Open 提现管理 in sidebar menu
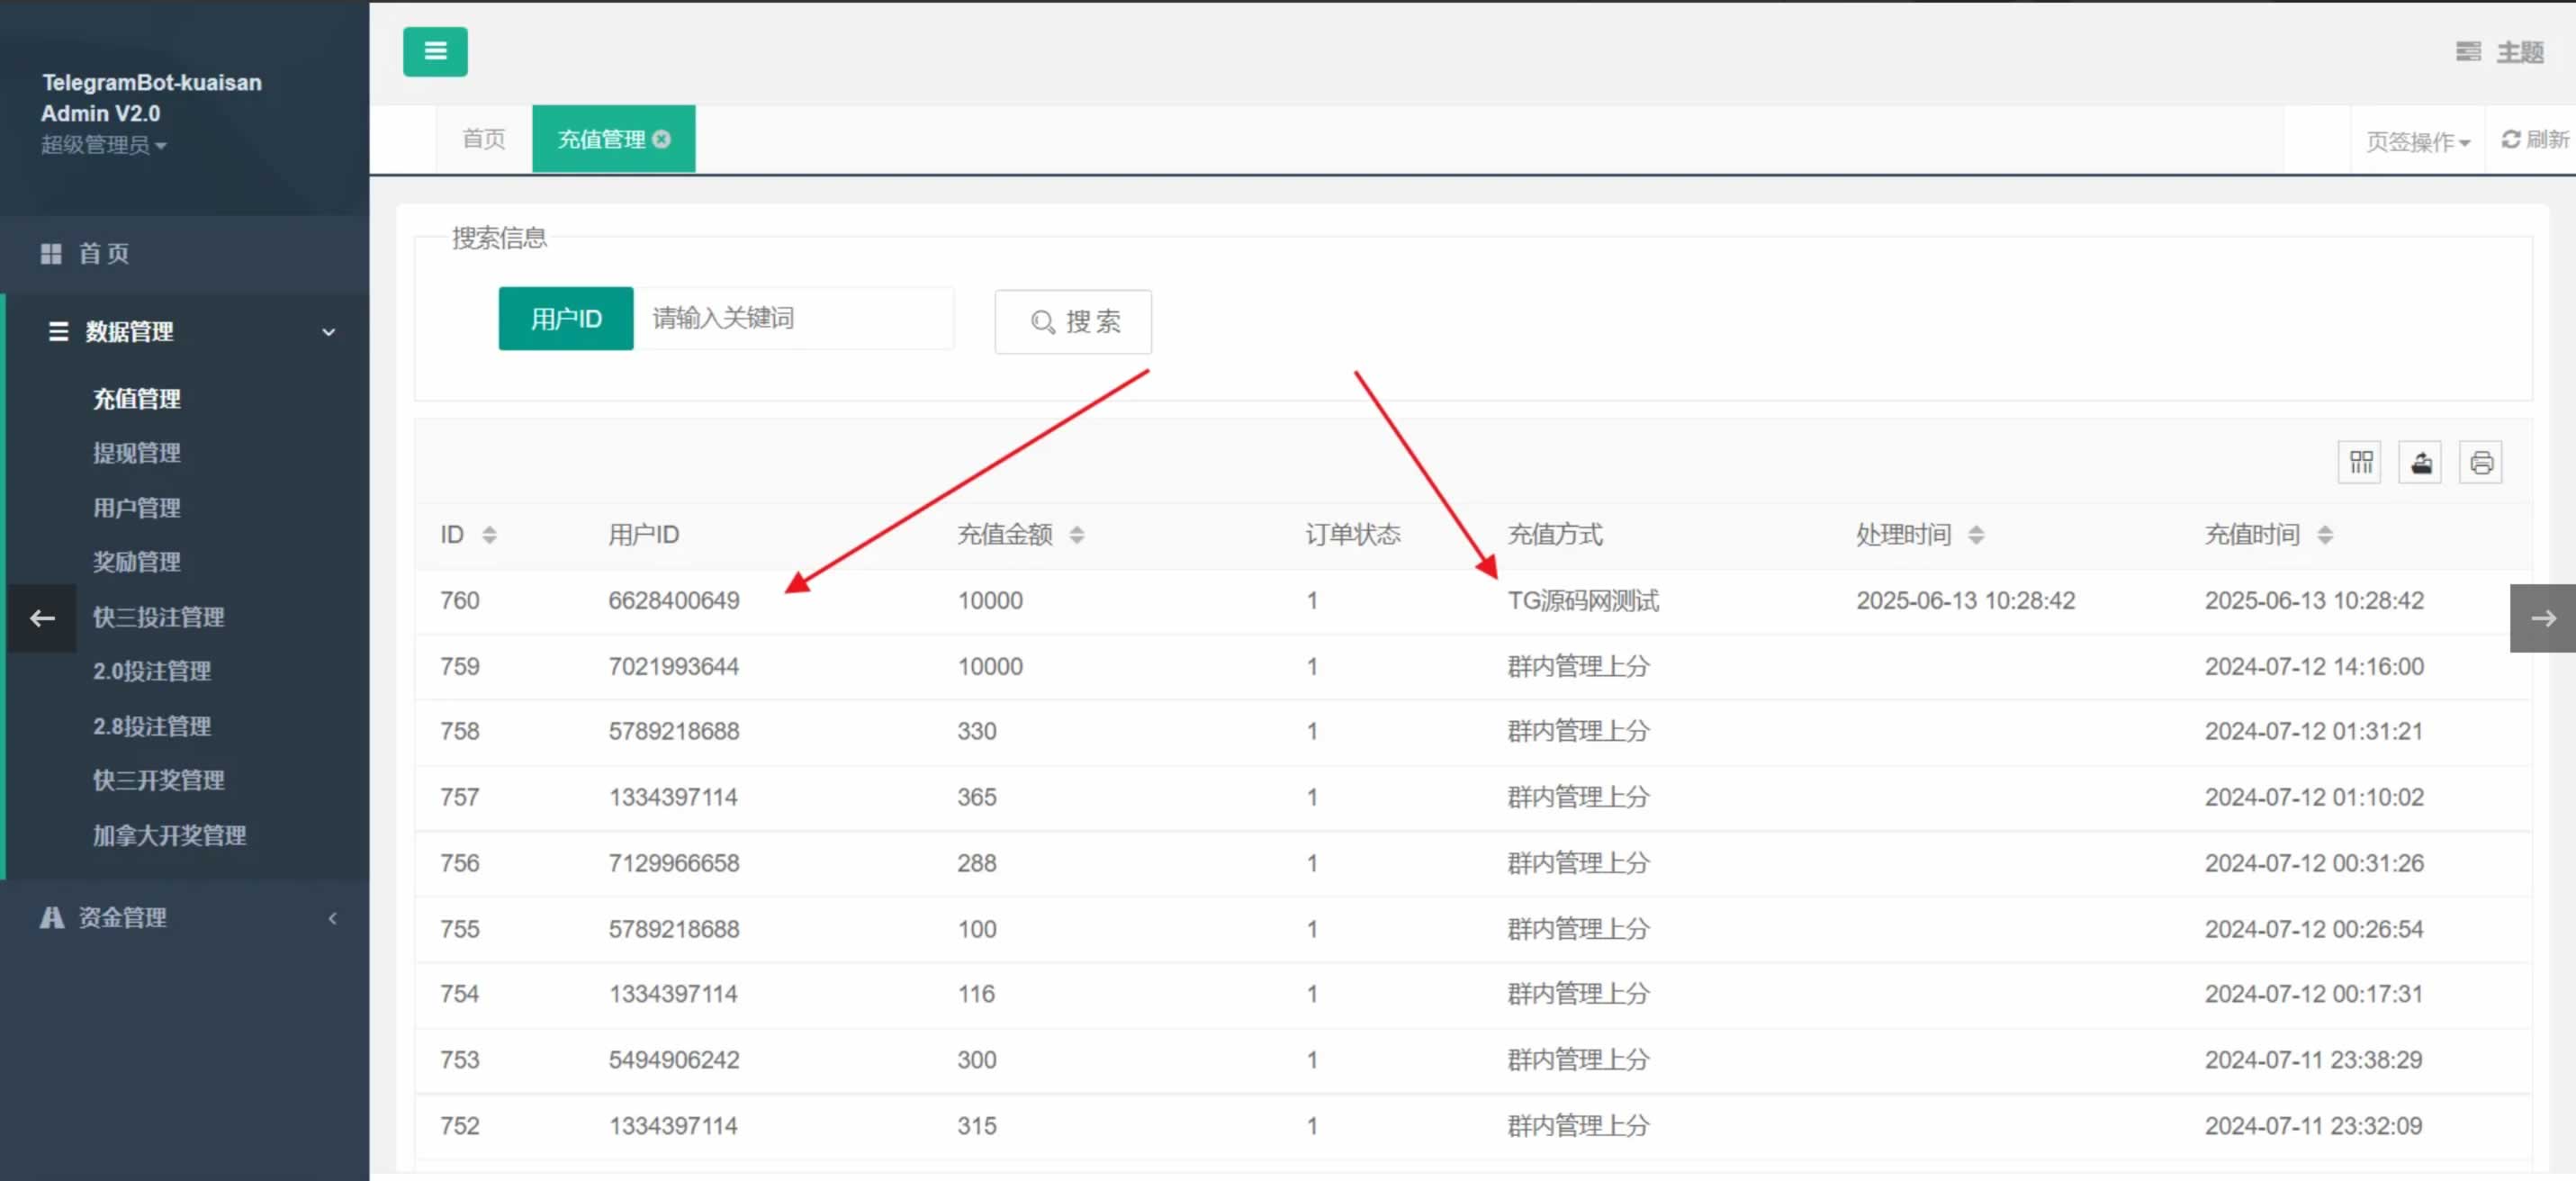 click(x=137, y=453)
